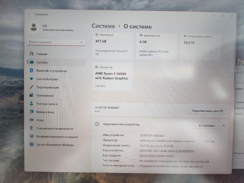244x183 pixels.
Task: Click the Система breadcrumb link
Action: [103, 26]
